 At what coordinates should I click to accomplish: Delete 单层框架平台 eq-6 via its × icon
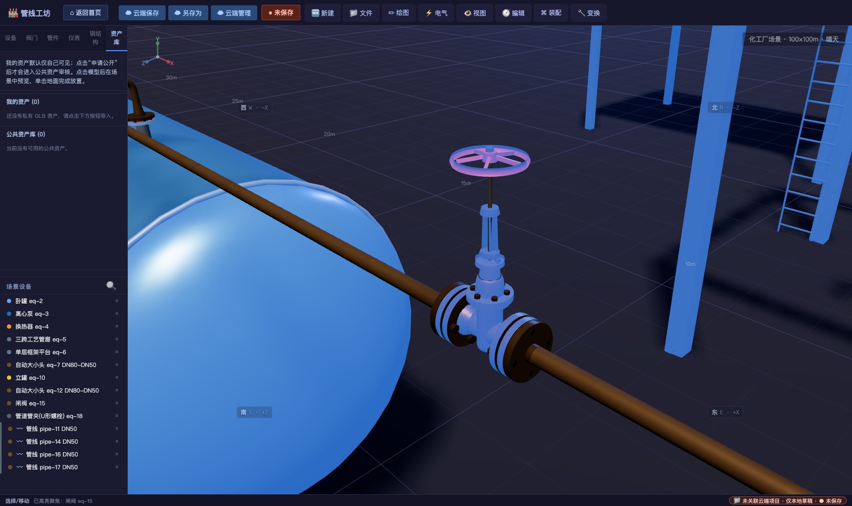coord(117,352)
